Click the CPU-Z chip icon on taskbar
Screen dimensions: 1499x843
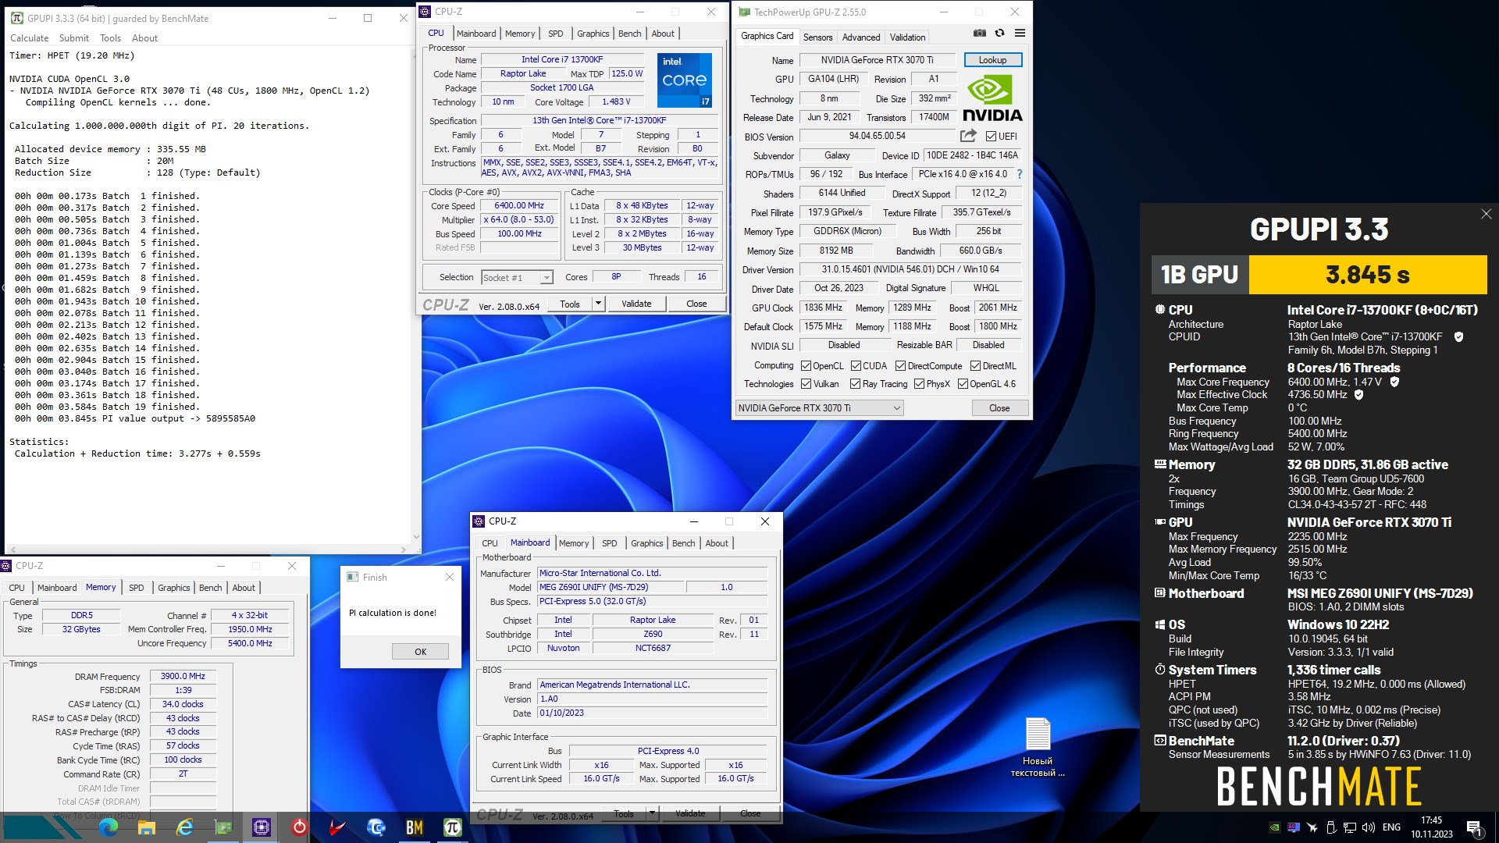(x=261, y=827)
